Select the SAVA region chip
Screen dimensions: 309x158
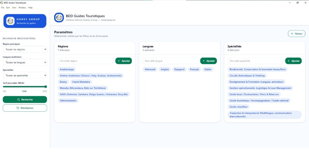[x=94, y=94]
